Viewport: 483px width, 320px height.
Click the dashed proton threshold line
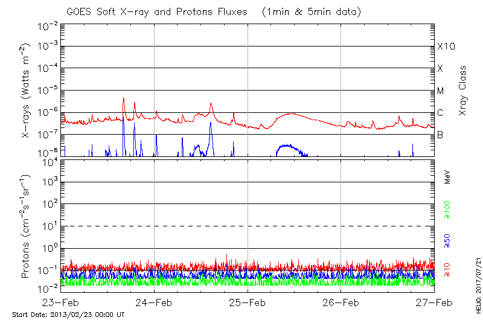point(248,226)
